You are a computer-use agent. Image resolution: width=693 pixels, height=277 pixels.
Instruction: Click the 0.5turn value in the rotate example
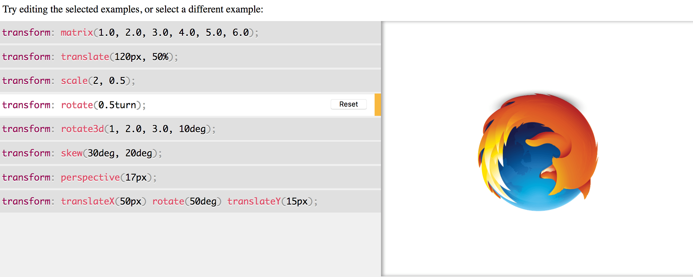pos(117,105)
